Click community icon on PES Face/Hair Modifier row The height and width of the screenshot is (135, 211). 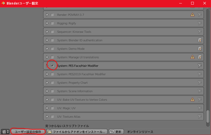(x=200, y=66)
